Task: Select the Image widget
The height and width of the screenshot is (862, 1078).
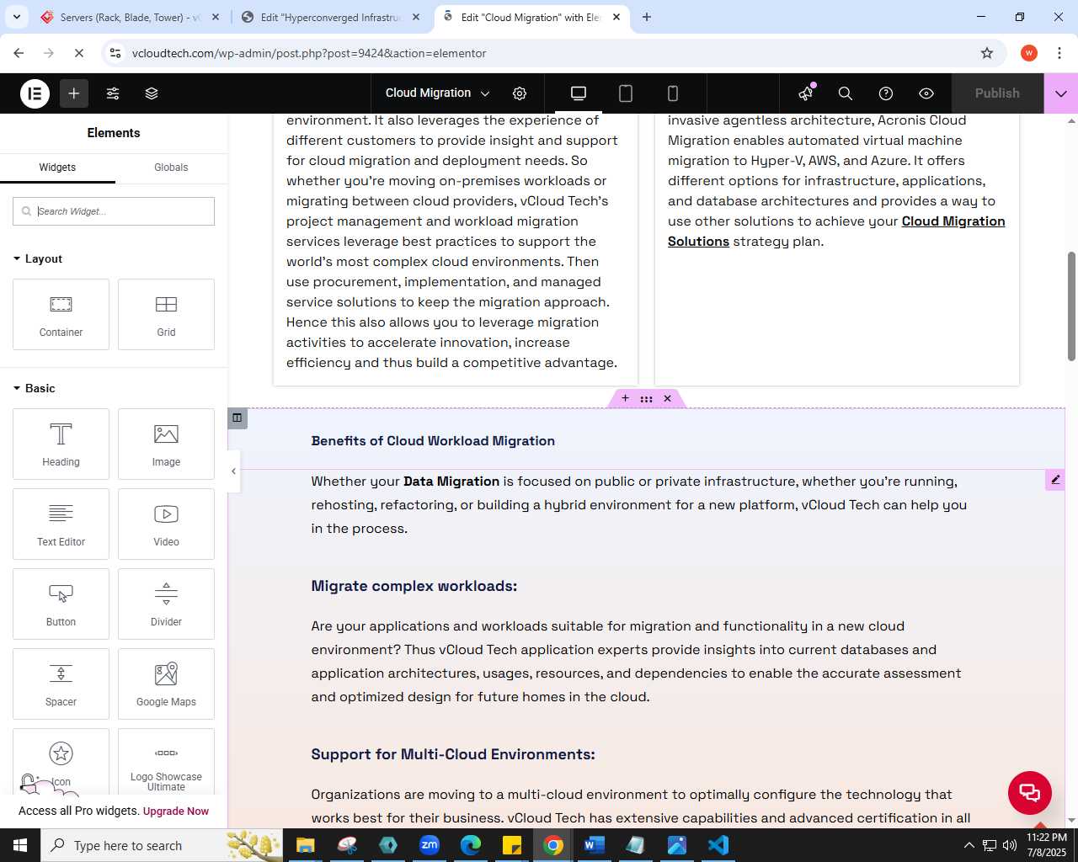Action: (166, 444)
